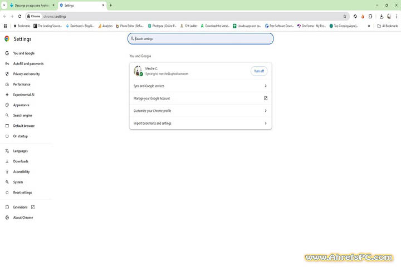The height and width of the screenshot is (267, 401).
Task: Open the Chrome three-dot menu
Action: coord(397,16)
